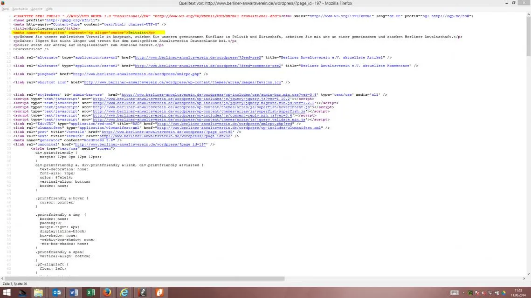Open the network tray icon
This screenshot has width=531, height=298.
497,293
